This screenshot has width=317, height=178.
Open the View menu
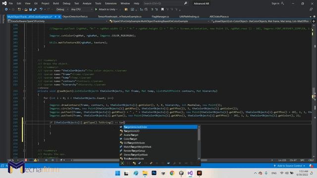(28, 3)
